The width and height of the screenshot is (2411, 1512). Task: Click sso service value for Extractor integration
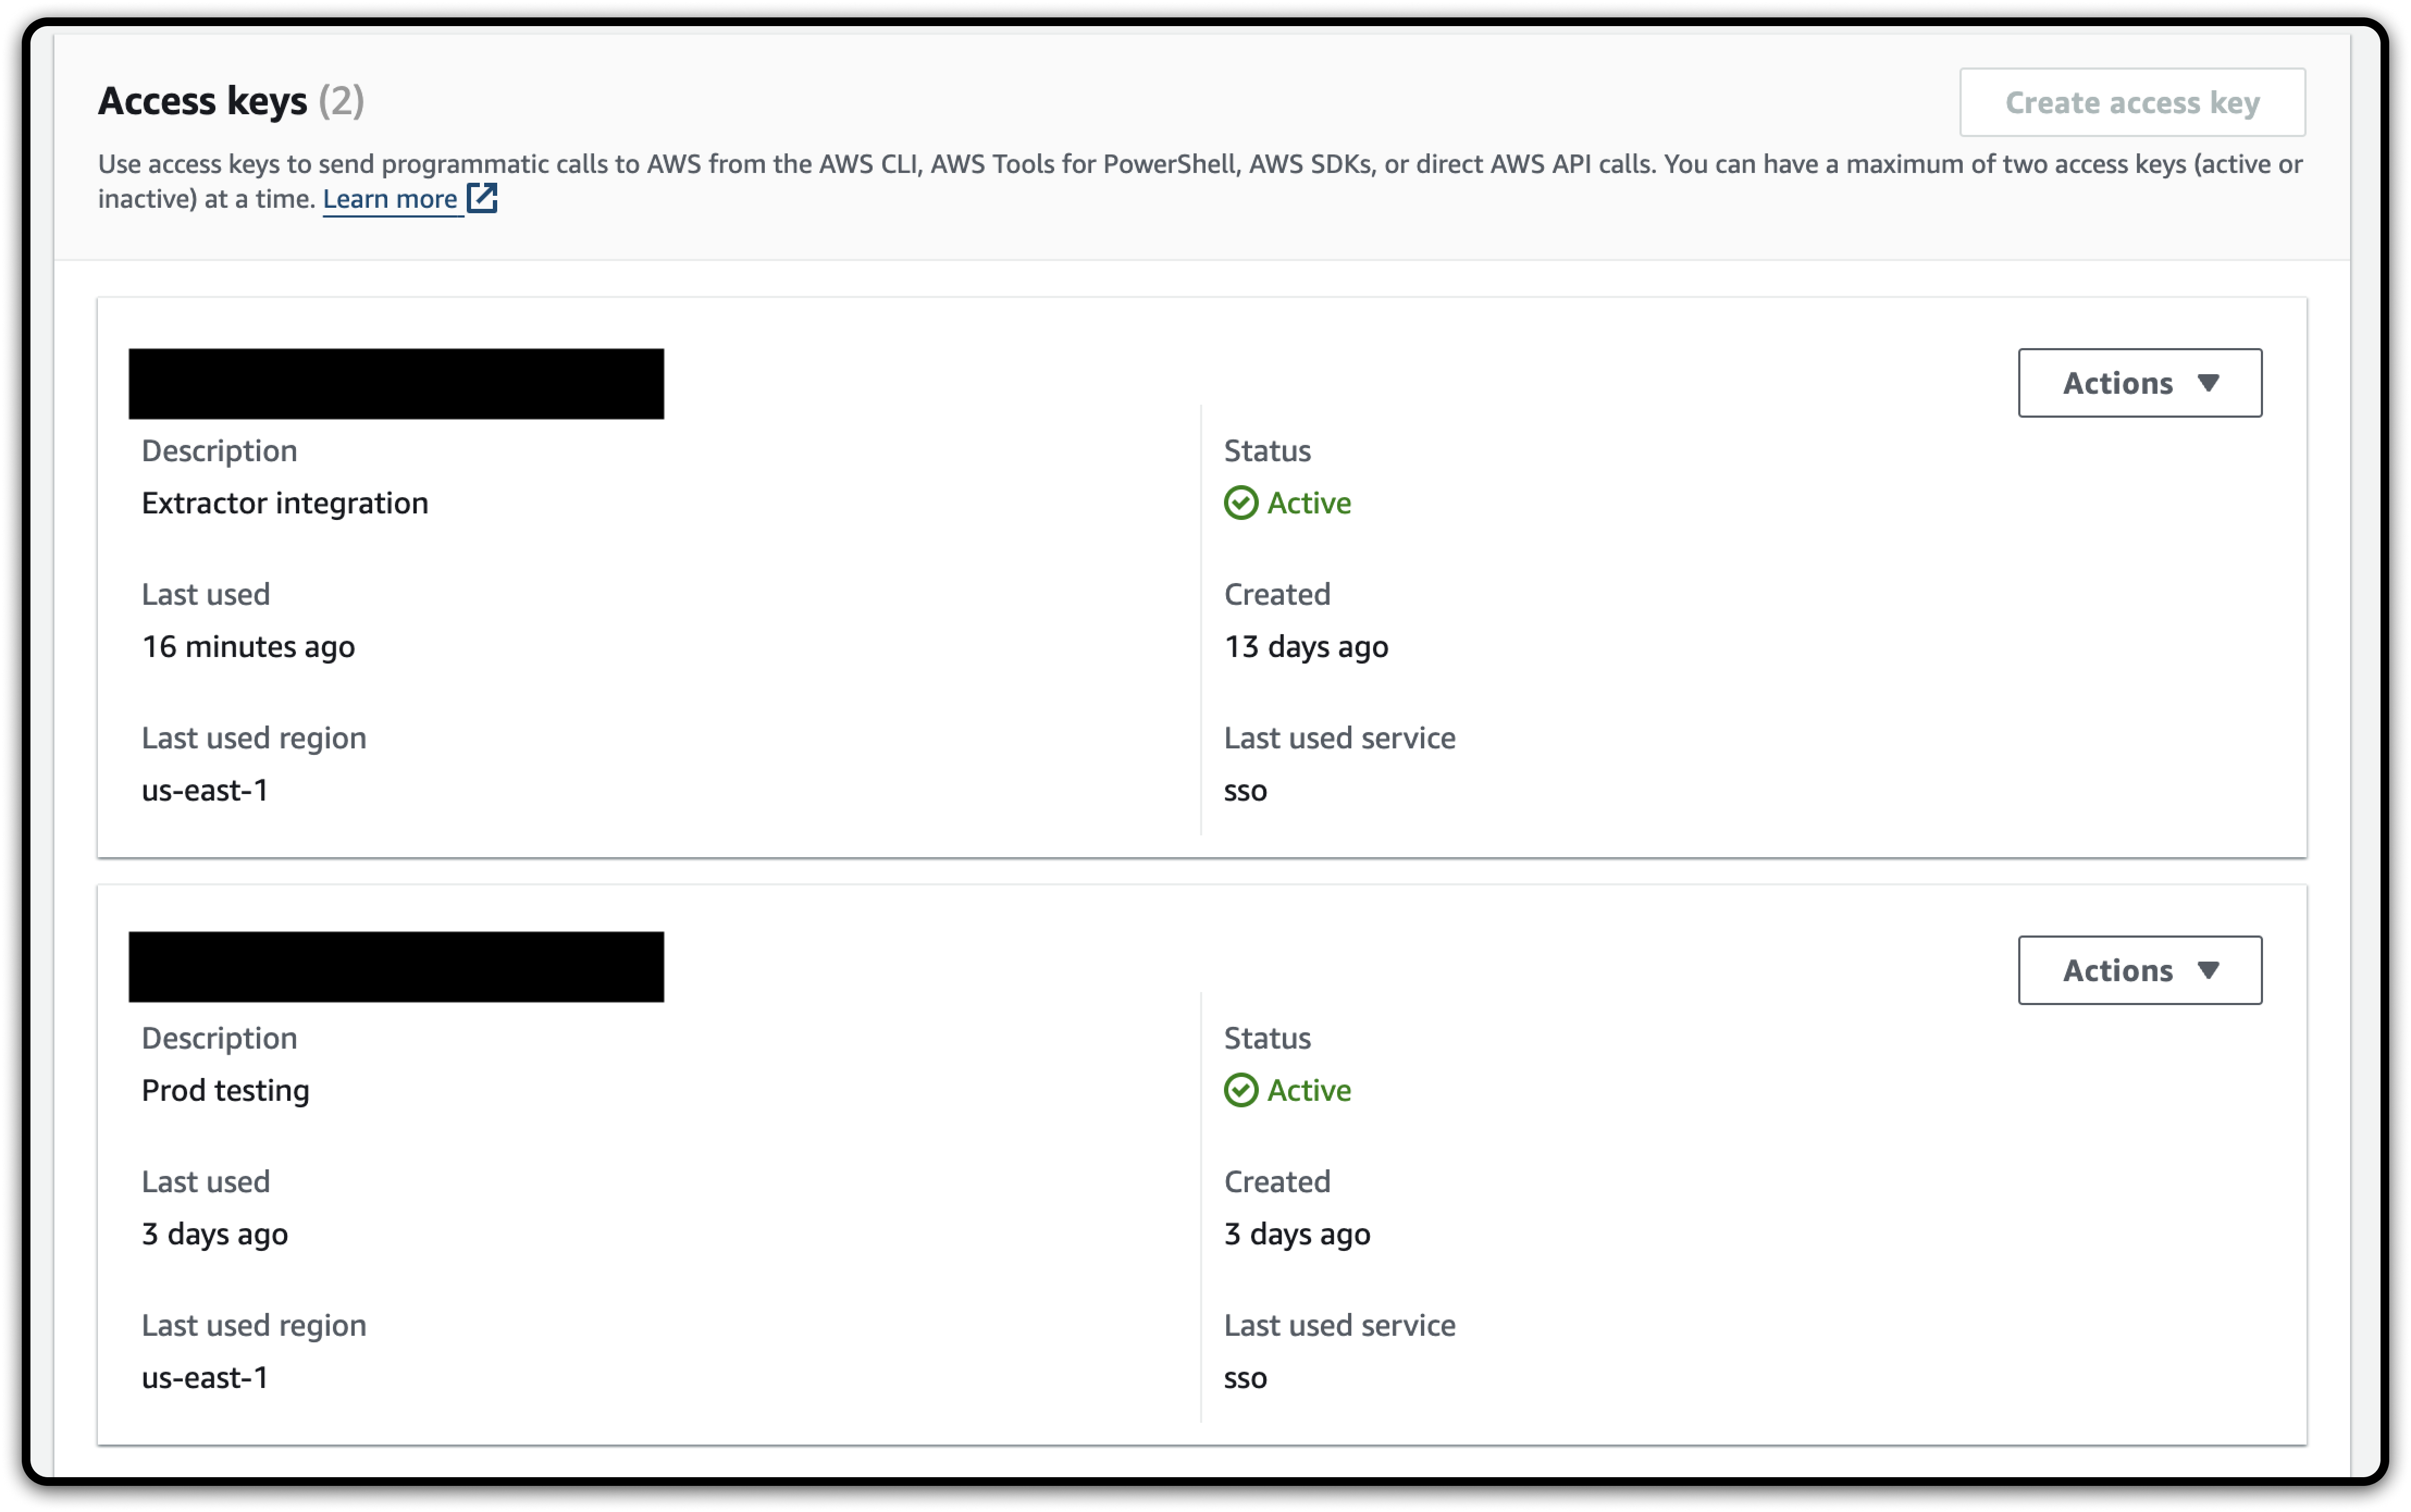click(1245, 791)
